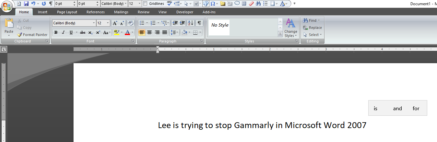The width and height of the screenshot is (437, 142).
Task: Click the first 0 pt spacing field
Action: pos(65,4)
